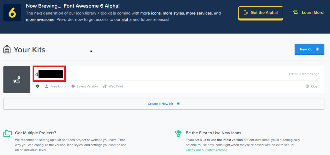
Task: Click the Now Brewing banner heading text
Action: tap(73, 6)
